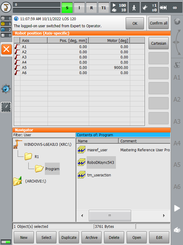Close the window with the orange X icon
Viewport: 183px width, 245px height.
tap(6, 49)
